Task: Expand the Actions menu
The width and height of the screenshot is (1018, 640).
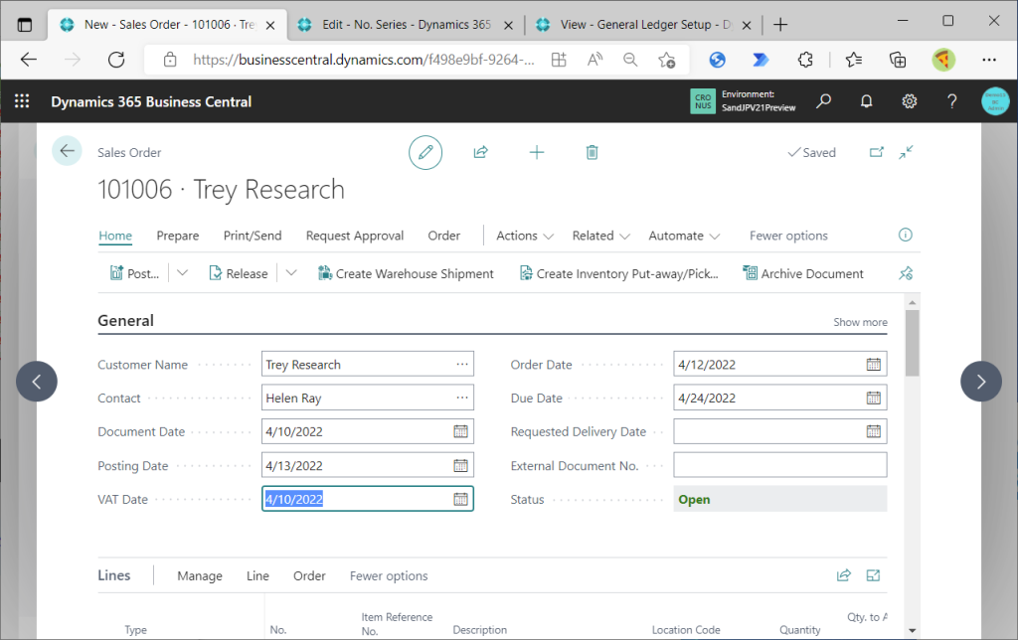Action: point(525,236)
